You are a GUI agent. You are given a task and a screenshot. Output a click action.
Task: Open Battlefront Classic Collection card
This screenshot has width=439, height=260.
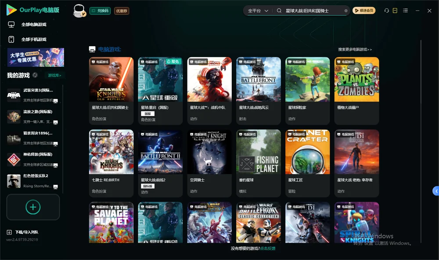(x=259, y=223)
